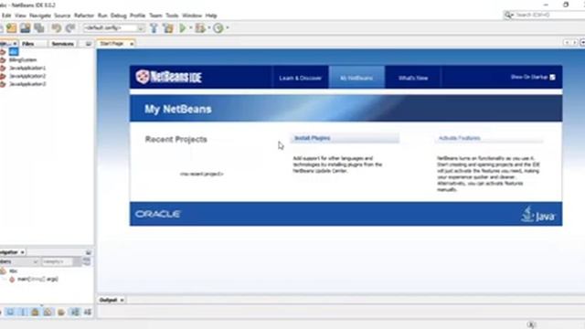Click the Quick Search magnifier icon

click(508, 15)
